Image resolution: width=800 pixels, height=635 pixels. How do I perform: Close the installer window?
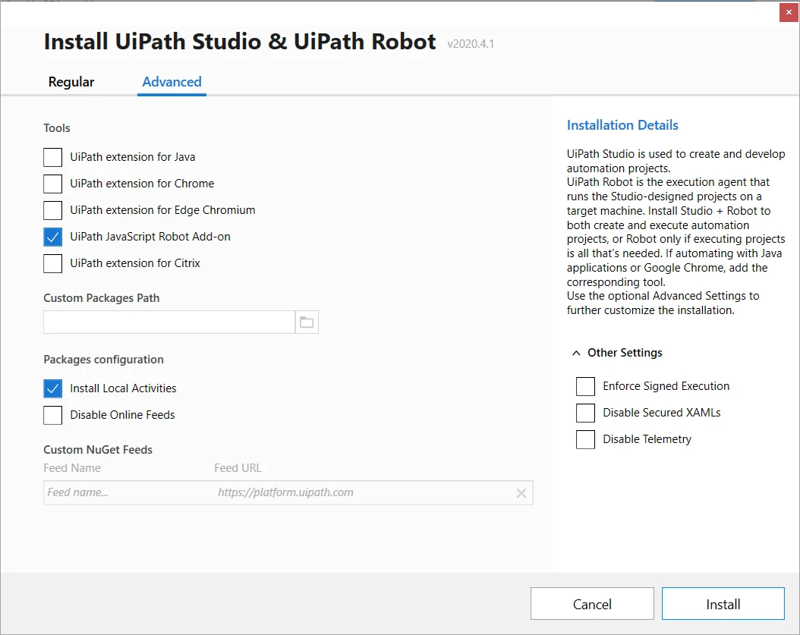789,12
